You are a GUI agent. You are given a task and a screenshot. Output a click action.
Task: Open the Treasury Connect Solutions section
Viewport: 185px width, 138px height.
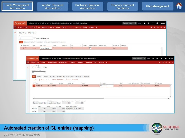pyautogui.click(x=123, y=6)
